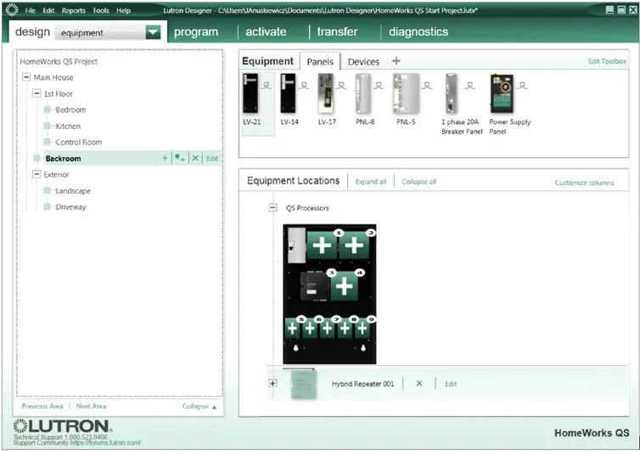Add component to processor slot 9
This screenshot has height=451, width=640.
click(x=362, y=329)
